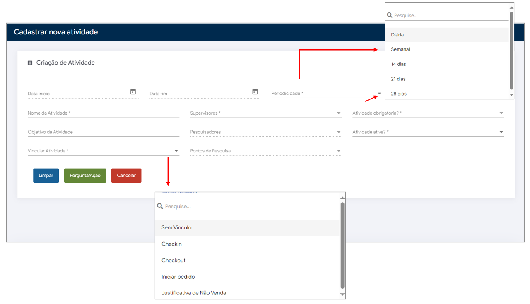Open the Data fim calendar picker
530x304 pixels.
point(255,92)
